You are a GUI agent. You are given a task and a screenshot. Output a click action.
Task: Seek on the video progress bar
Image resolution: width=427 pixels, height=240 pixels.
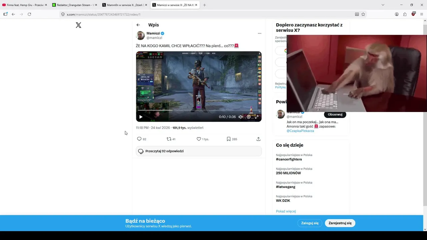coord(198,110)
